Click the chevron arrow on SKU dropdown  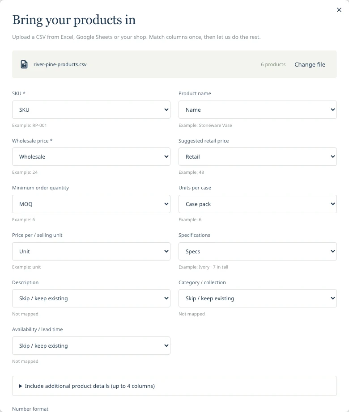tap(166, 109)
